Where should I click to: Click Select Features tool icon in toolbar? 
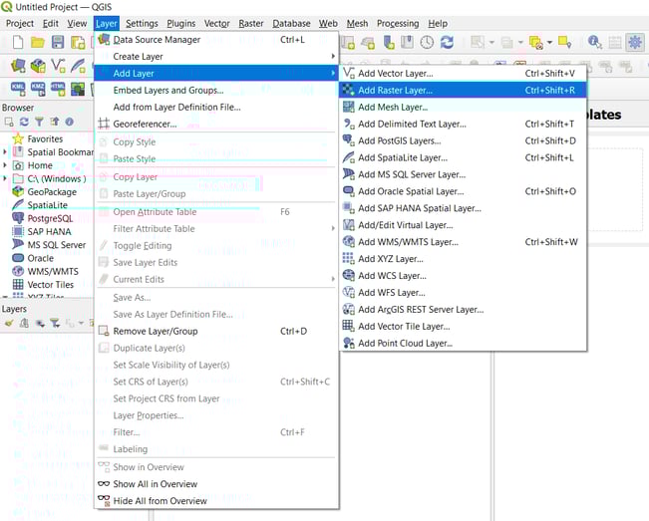[x=478, y=42]
